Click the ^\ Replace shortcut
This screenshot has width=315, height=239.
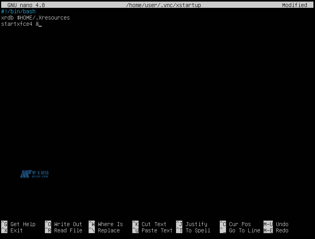point(104,230)
